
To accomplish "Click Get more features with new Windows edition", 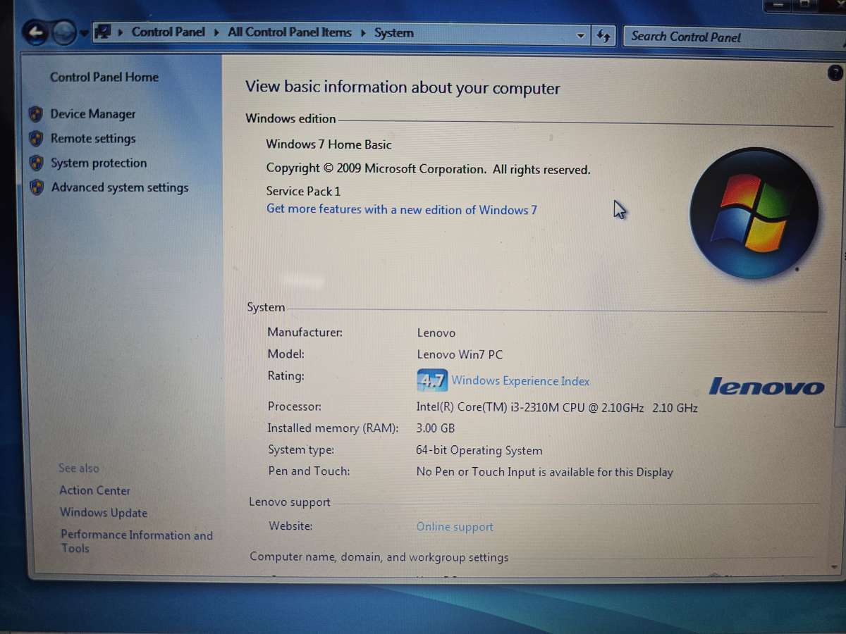I will [x=401, y=209].
